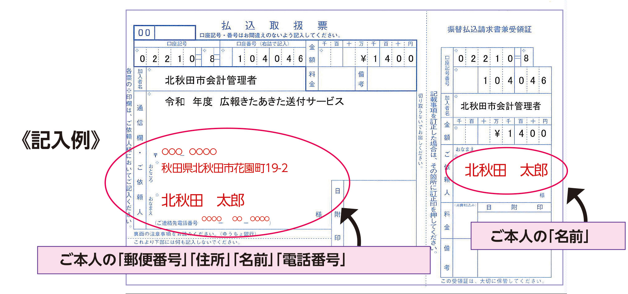Click the 《記入例》 heading
628x294 pixels.
tap(61, 140)
